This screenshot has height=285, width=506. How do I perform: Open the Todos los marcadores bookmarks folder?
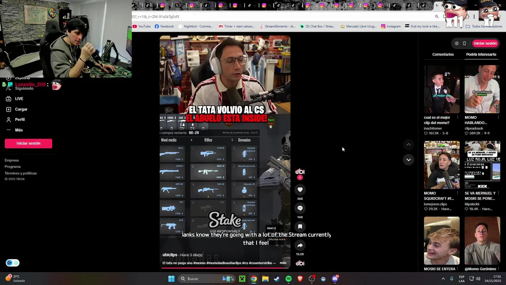point(484,27)
